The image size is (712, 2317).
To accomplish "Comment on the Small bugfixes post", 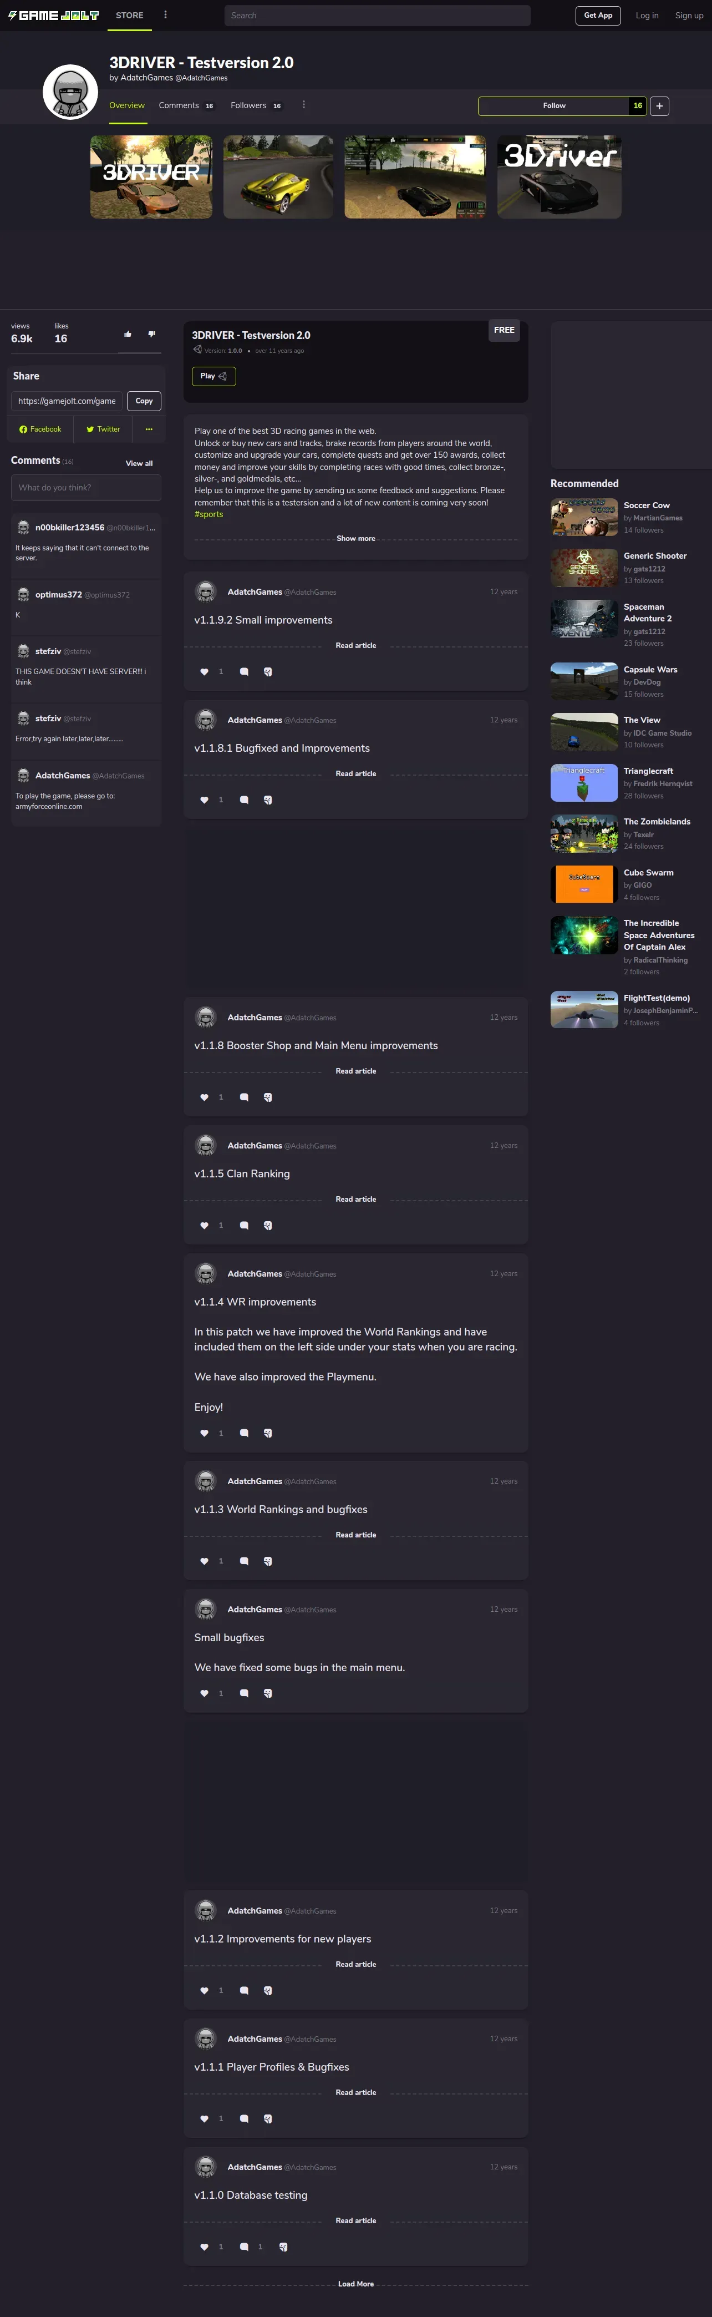I will 243,1693.
